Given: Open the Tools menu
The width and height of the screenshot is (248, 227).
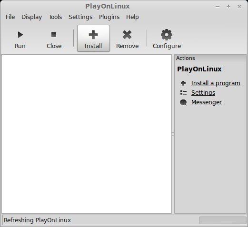Looking at the screenshot, I should point(55,17).
